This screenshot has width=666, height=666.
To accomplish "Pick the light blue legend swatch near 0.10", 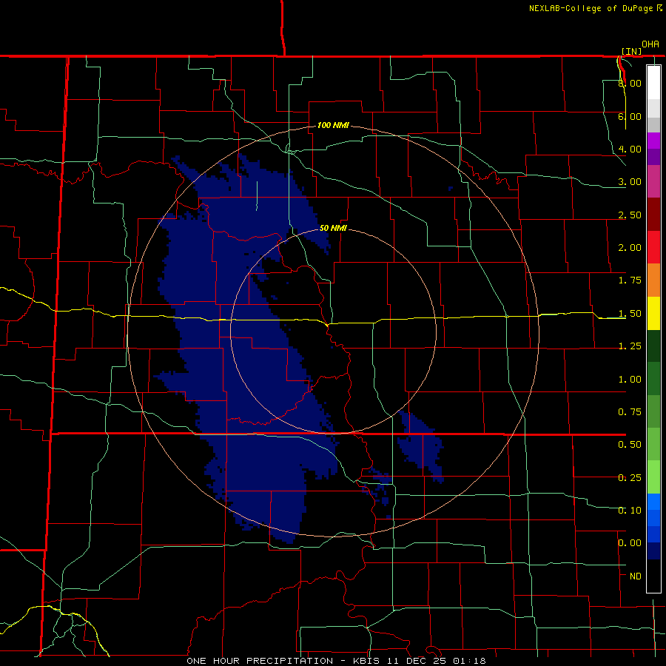I will tap(653, 502).
